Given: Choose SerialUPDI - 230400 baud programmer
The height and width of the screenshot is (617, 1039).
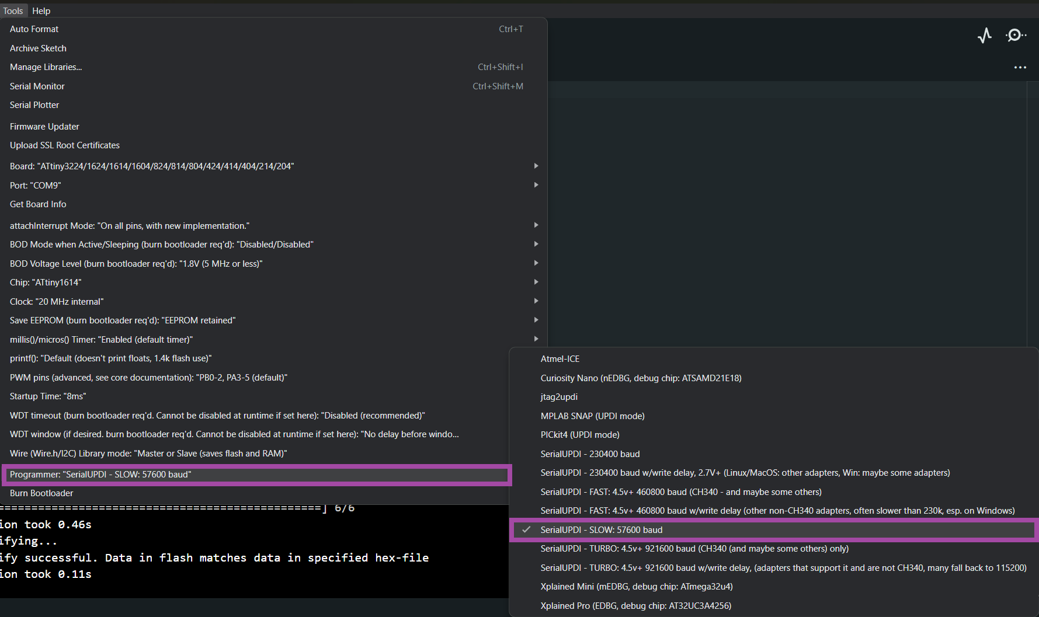Looking at the screenshot, I should pos(590,454).
